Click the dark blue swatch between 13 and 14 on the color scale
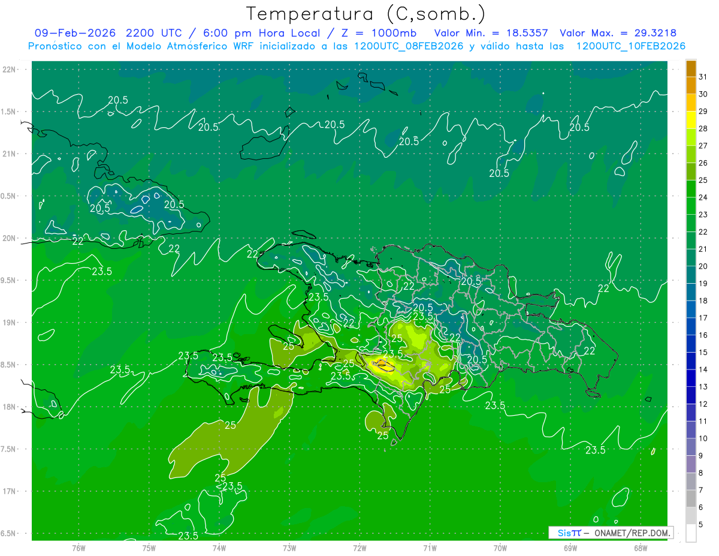719x556 pixels. [x=691, y=378]
